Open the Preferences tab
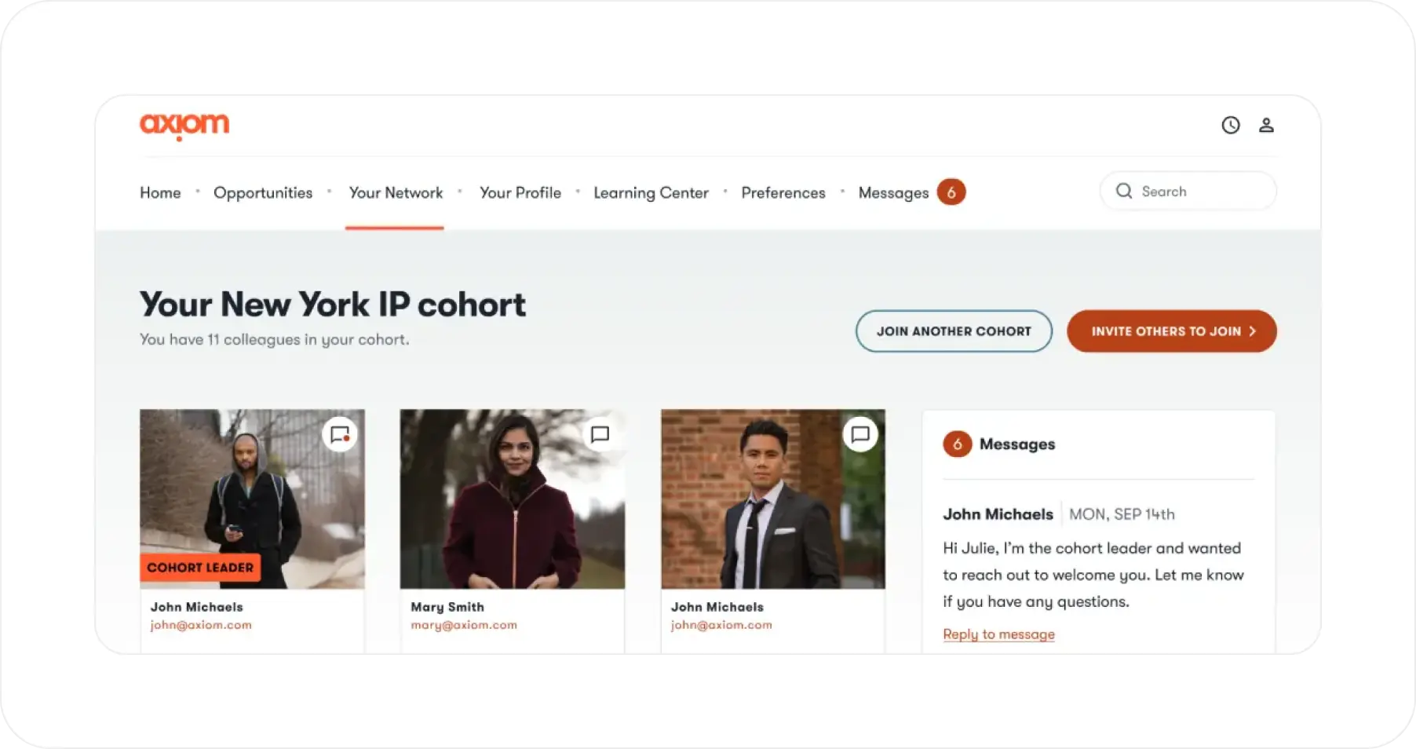 783,192
